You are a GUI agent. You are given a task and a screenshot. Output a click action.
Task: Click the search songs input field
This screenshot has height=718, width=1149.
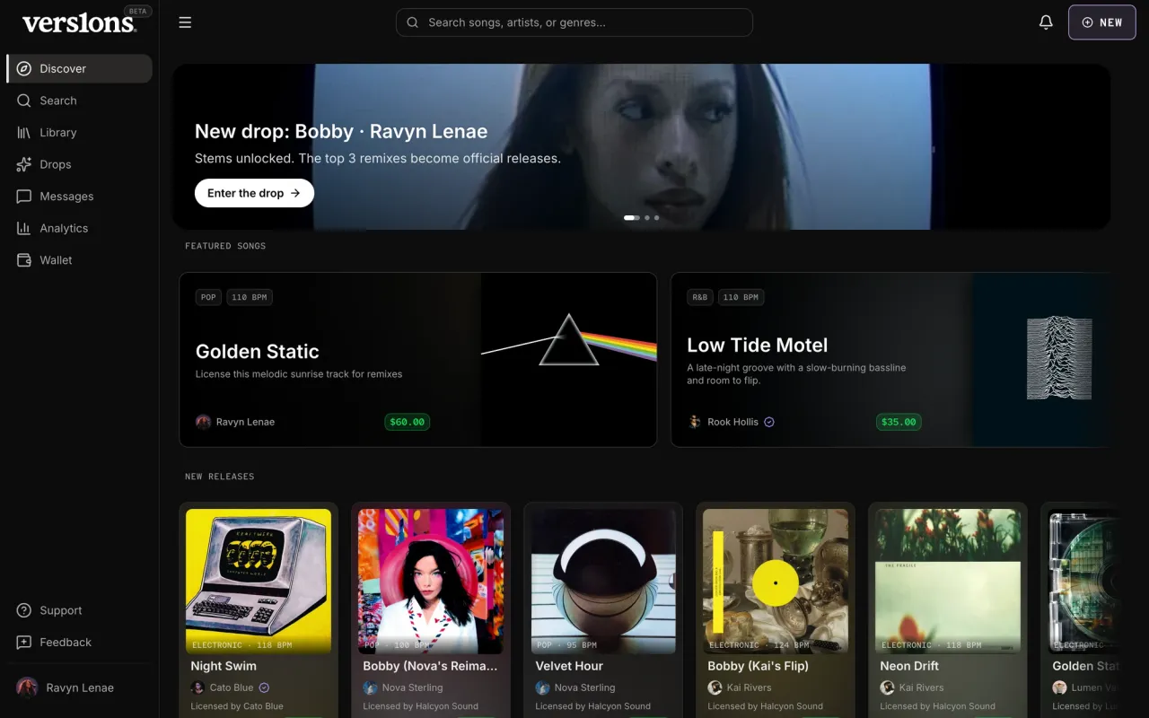574,22
